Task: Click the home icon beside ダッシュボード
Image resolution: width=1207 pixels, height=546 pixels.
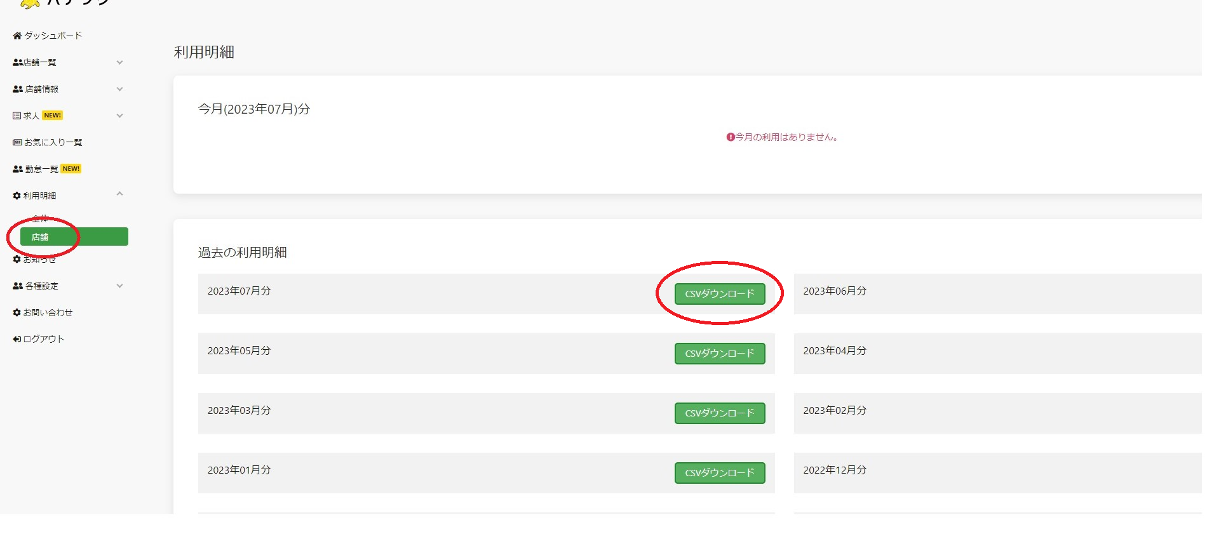Action: (x=17, y=36)
